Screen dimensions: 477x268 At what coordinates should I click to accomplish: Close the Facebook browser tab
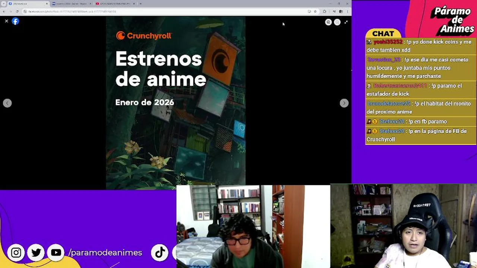tap(47, 4)
